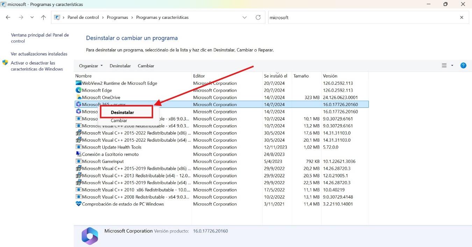
Task: Click the blue help question mark icon
Action: pos(463,65)
